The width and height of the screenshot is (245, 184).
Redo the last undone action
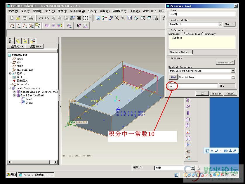[47, 18]
